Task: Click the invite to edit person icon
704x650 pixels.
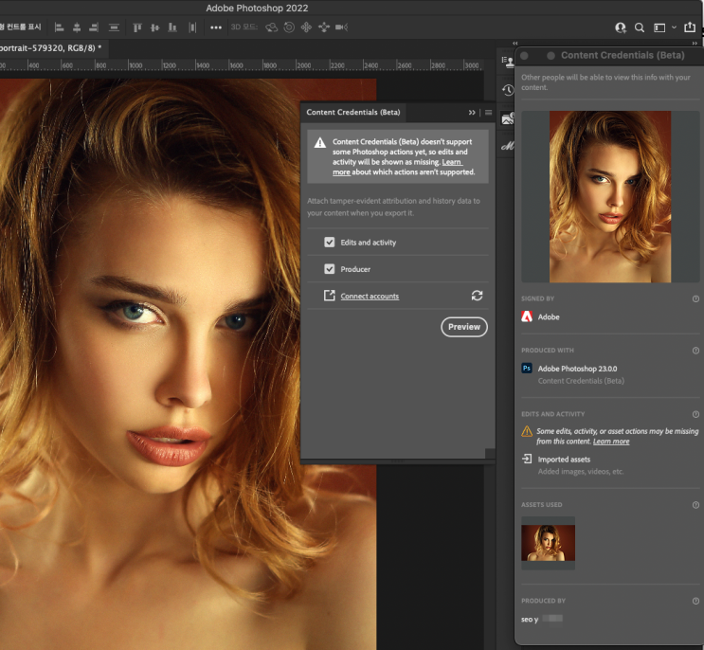Action: (x=621, y=27)
